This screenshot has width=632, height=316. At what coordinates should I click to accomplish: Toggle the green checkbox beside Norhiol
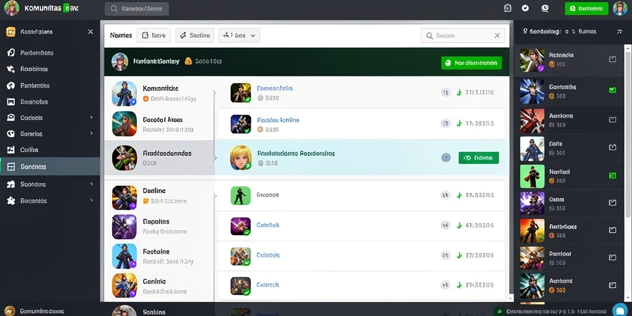pos(612,175)
